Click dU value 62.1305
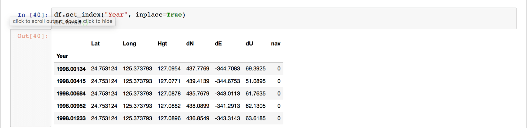 coord(256,106)
